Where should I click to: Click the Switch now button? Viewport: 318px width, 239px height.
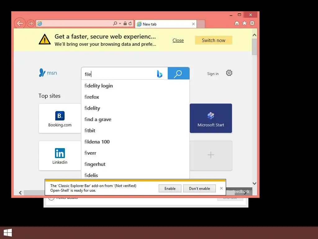point(214,40)
